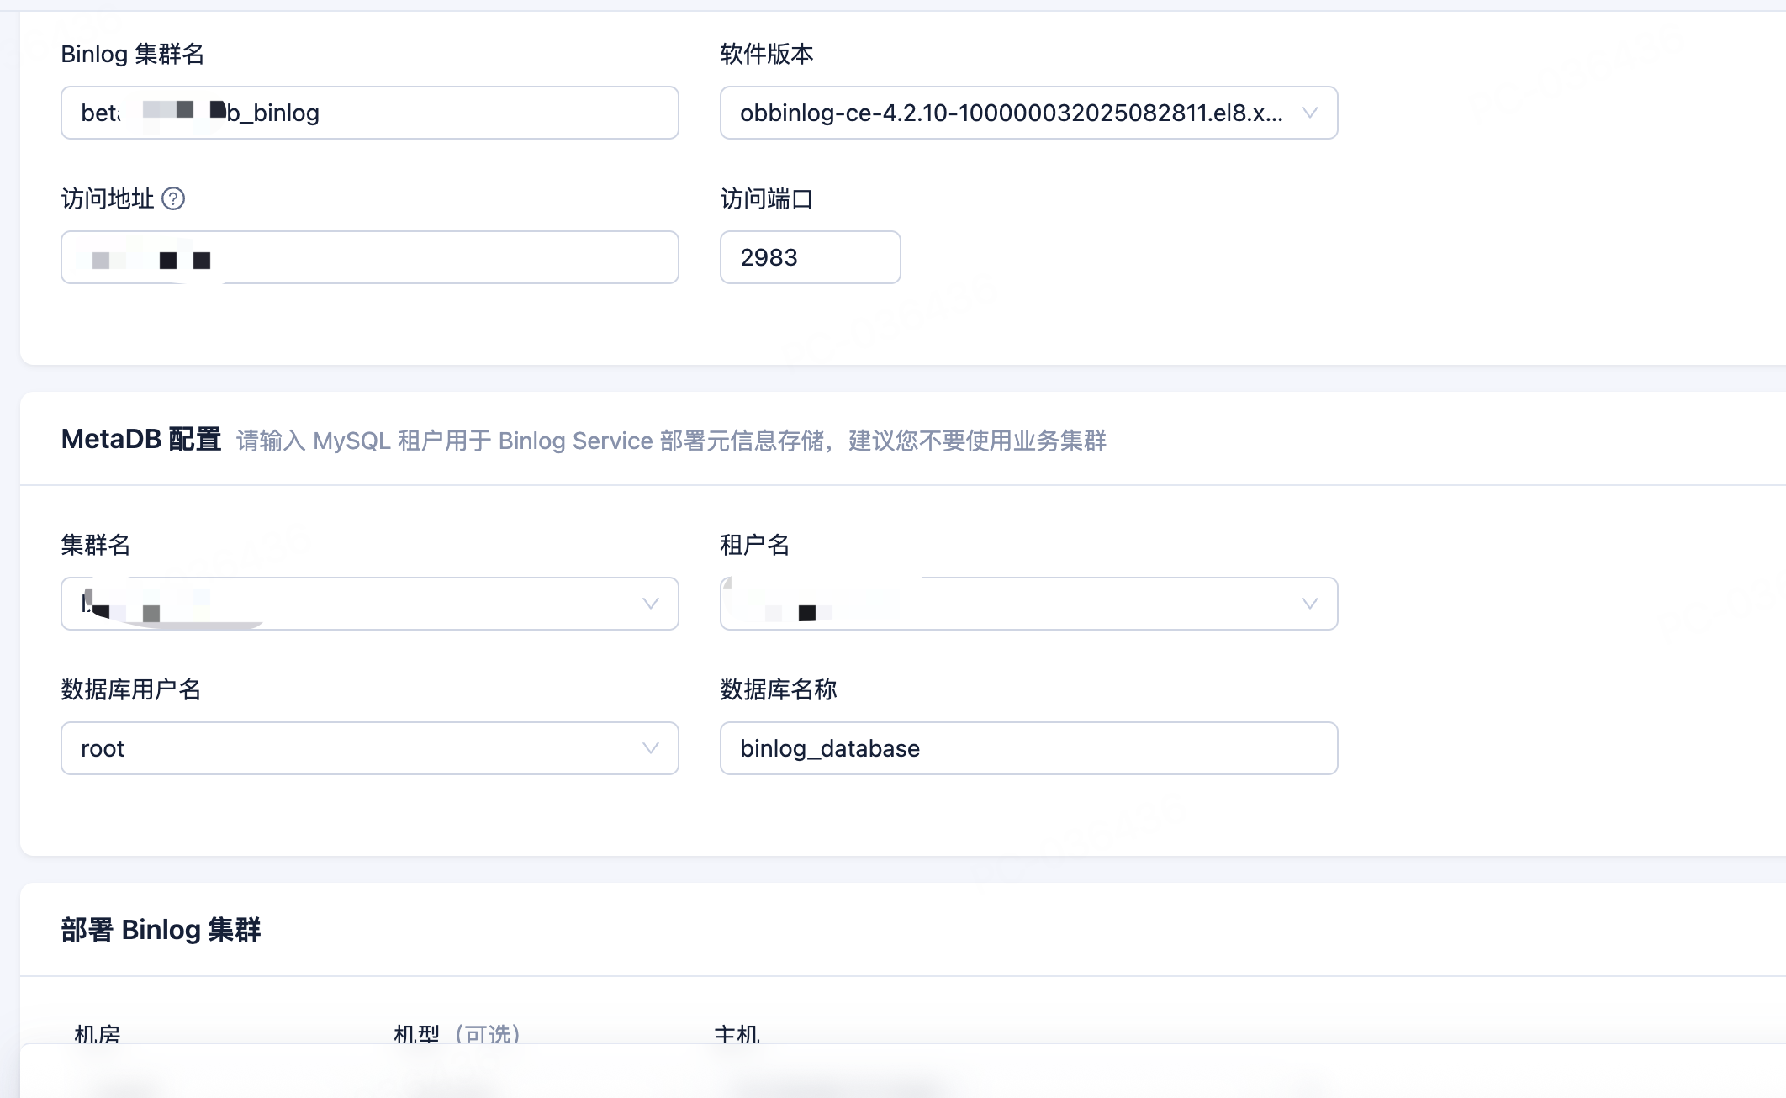This screenshot has height=1098, width=1786.
Task: Click the chevron arrow in 数据库用户名 selector
Action: tap(650, 748)
